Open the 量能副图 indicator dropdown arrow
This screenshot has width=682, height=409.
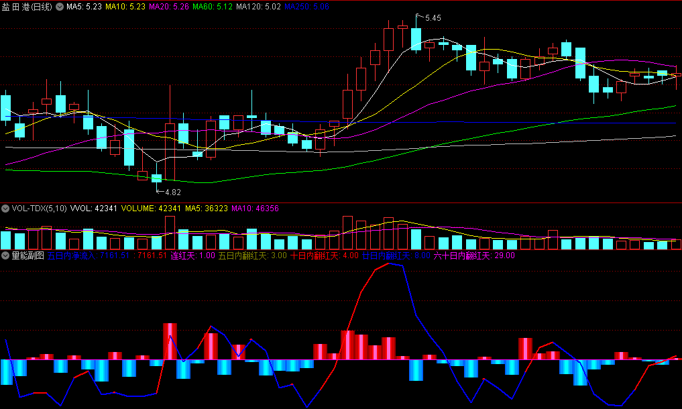click(x=5, y=255)
